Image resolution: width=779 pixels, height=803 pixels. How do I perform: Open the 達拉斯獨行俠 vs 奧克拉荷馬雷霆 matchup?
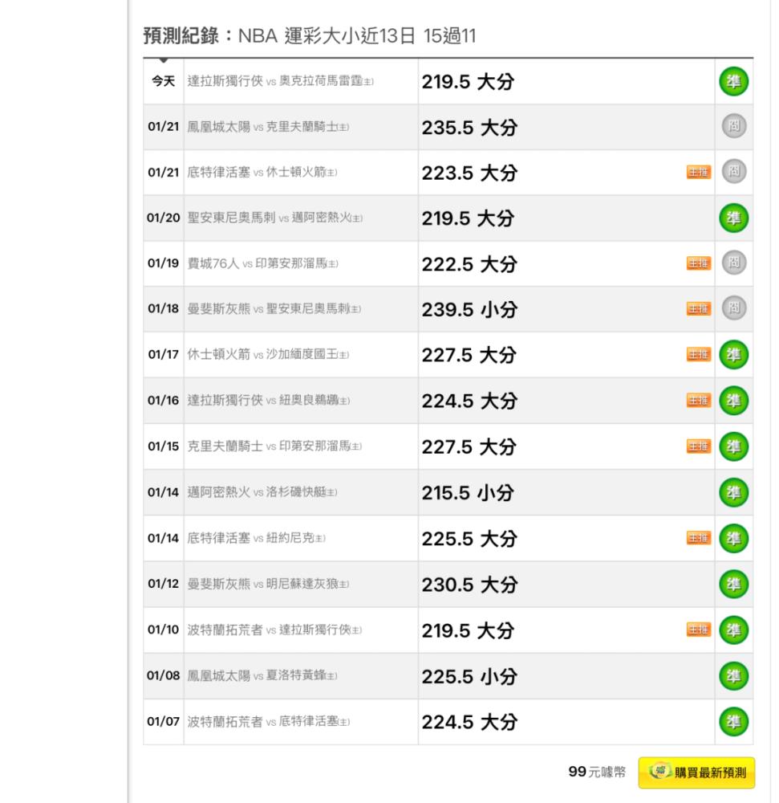point(280,81)
